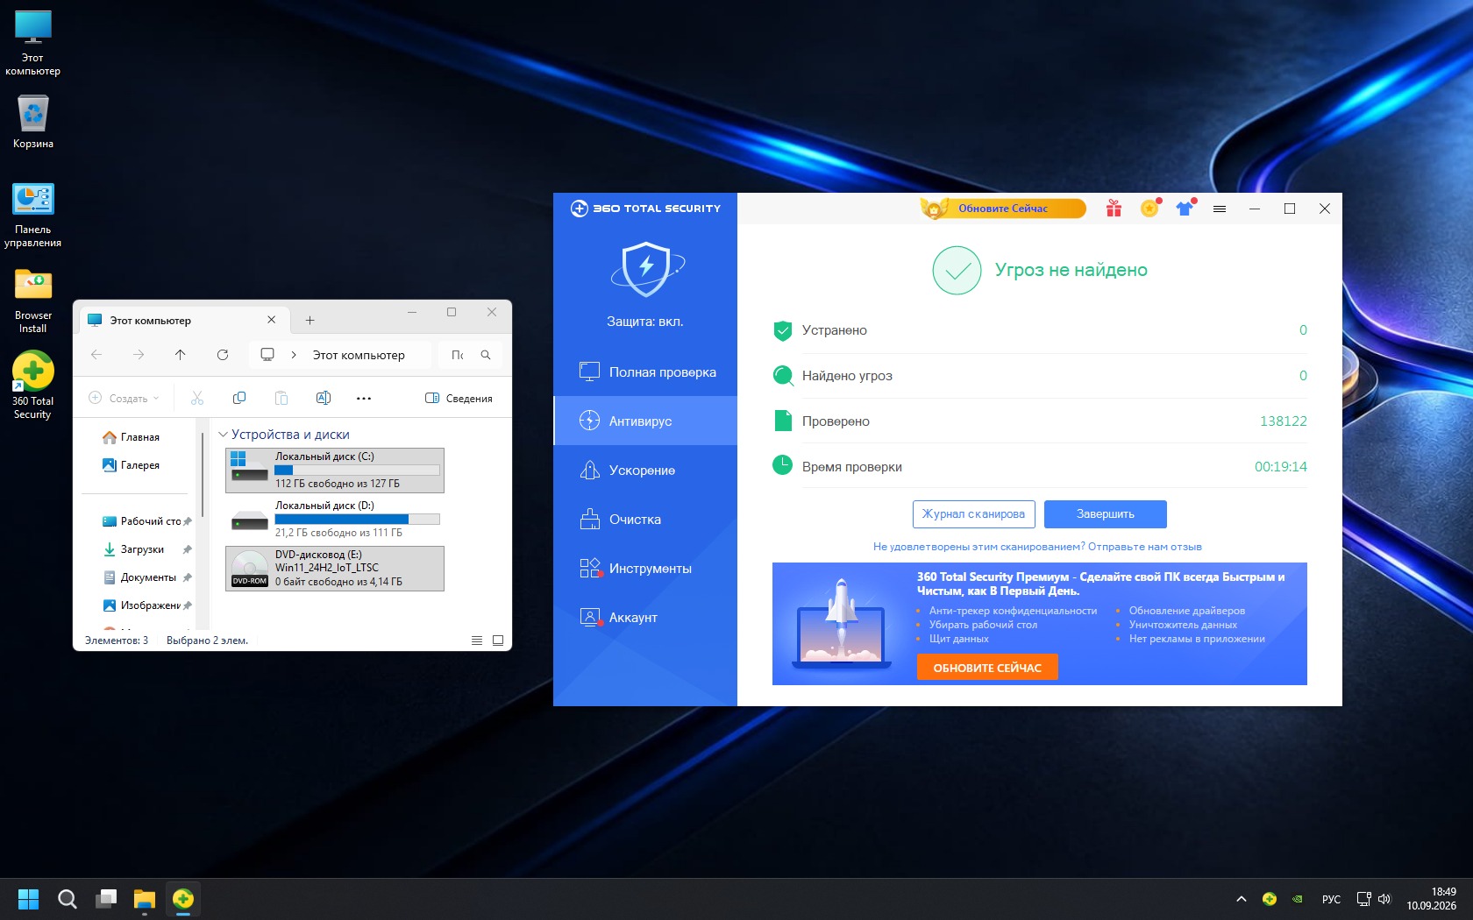Toggle the Сведения details pane

point(459,399)
